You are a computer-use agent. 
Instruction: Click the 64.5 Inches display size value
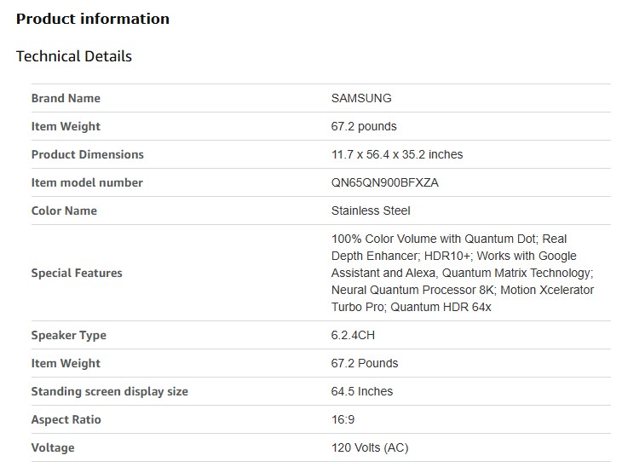[362, 391]
